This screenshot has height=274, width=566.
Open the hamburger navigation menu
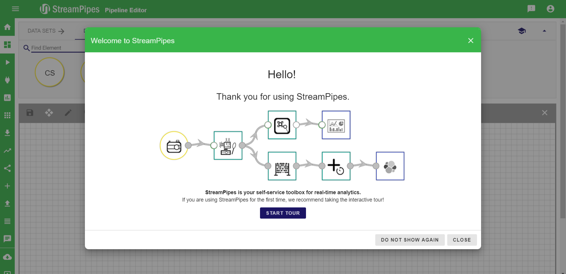click(15, 9)
